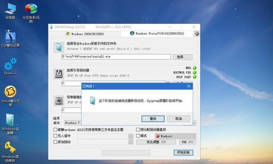The width and height of the screenshot is (273, 164).
Task: Click the 添加驱动 browse button
Action: pyautogui.click(x=131, y=142)
